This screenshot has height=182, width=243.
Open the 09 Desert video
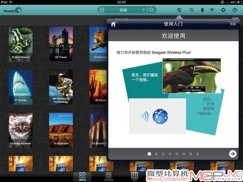[98, 87]
